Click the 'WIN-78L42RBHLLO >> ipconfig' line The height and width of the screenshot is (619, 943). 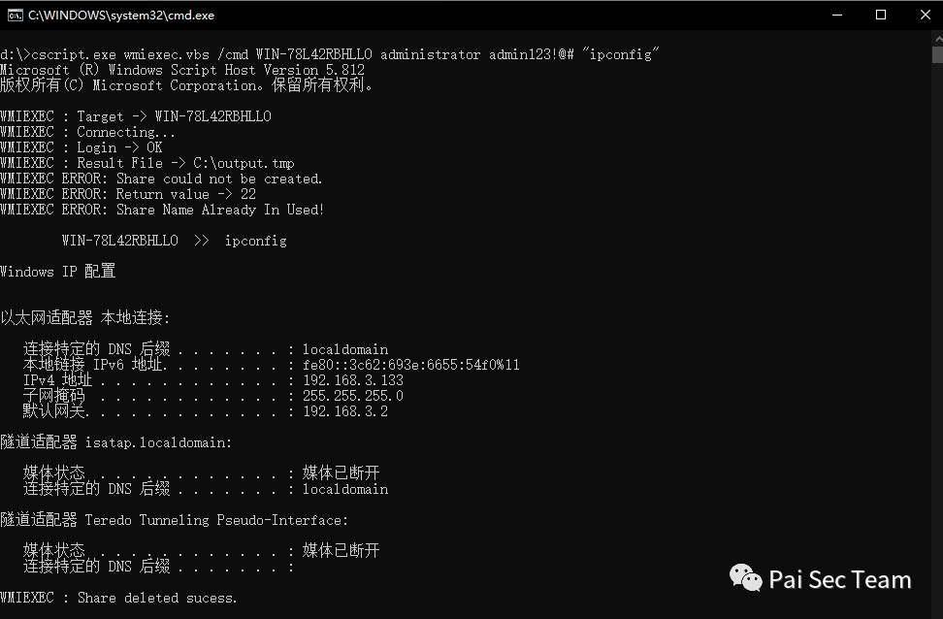(x=175, y=241)
